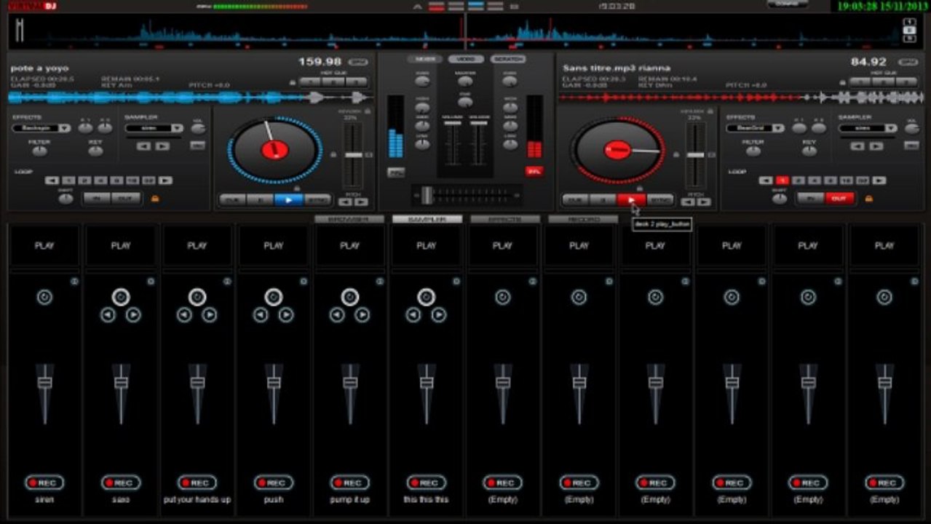Screen dimensions: 931x524
Task: Record into 'this this this' slot with REC
Action: (427, 483)
